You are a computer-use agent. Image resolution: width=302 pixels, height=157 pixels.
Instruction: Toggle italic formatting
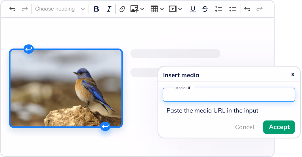109,9
